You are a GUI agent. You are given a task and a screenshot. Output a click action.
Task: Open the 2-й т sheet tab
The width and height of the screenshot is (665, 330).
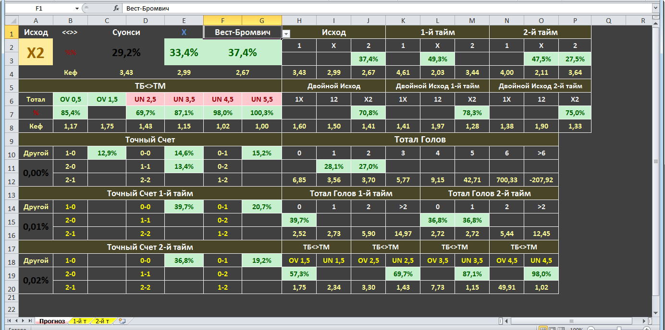click(x=102, y=321)
